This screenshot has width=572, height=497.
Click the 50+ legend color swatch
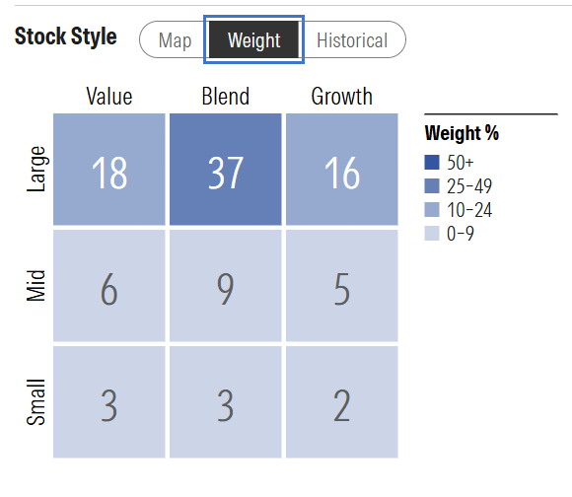(432, 163)
